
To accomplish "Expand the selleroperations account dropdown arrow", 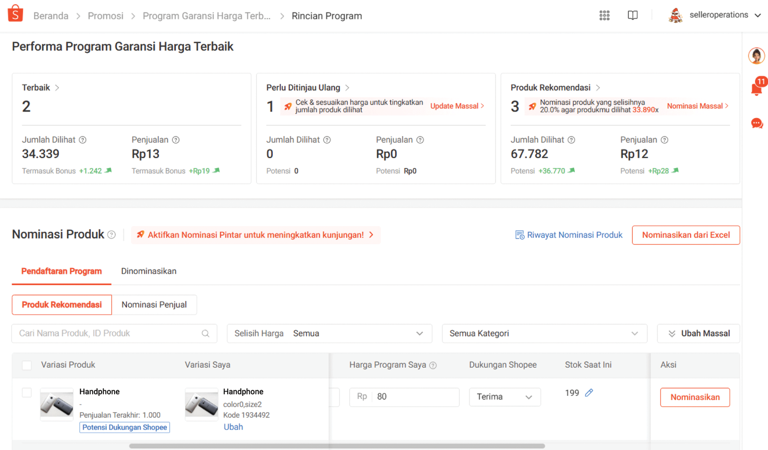I will (758, 15).
